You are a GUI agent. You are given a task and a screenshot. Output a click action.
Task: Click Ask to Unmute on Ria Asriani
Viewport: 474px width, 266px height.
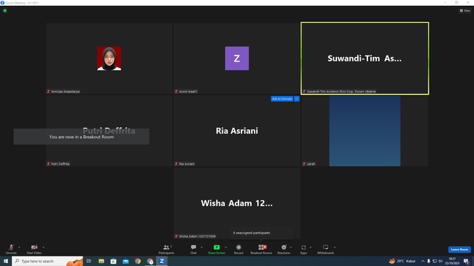[x=281, y=98]
